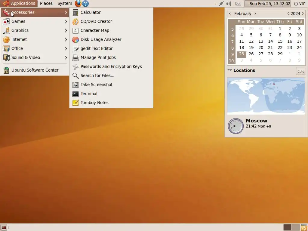The width and height of the screenshot is (308, 231).
Task: Expand the Games submenu arrow
Action: 66,21
